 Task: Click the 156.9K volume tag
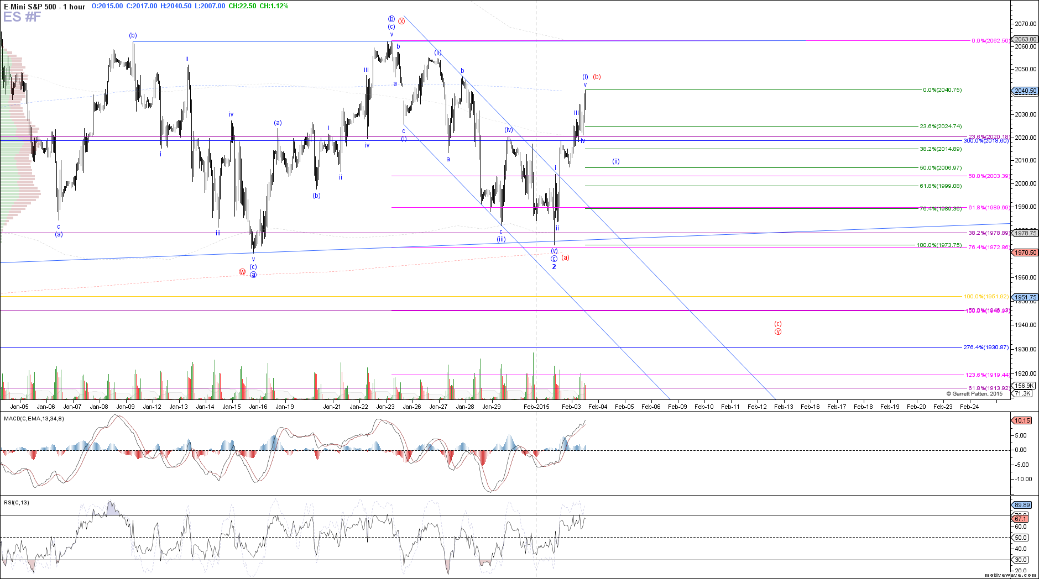(1024, 386)
